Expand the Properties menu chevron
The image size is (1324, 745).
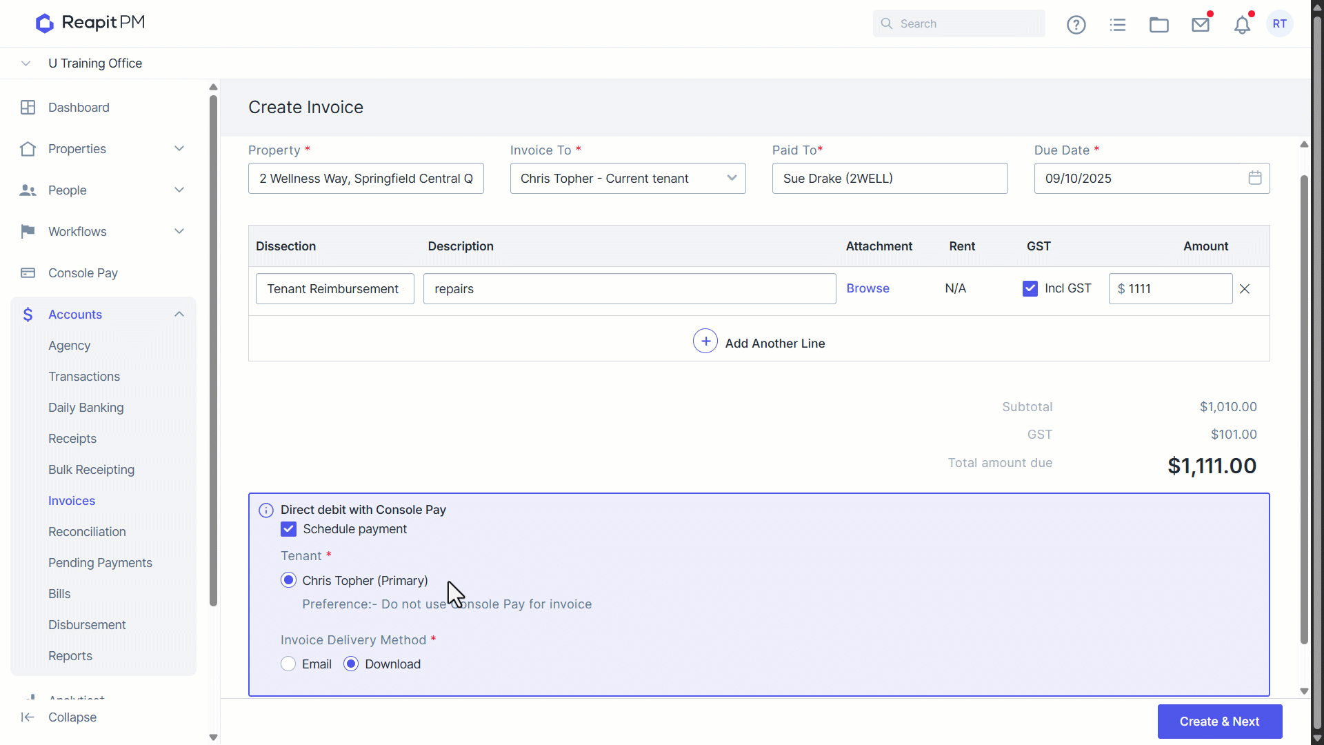pos(179,149)
